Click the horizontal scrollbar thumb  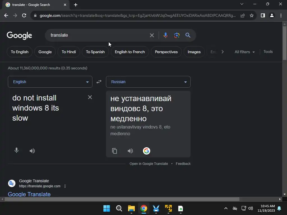pos(122,199)
